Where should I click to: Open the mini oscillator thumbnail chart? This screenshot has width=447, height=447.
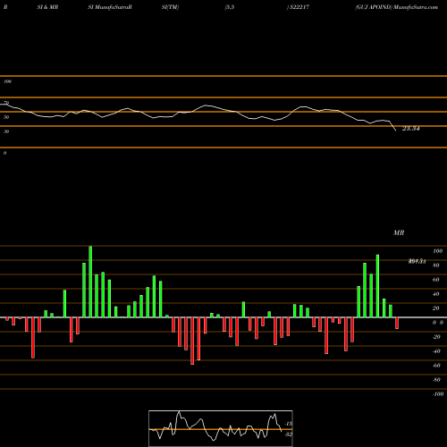pyautogui.click(x=221, y=428)
